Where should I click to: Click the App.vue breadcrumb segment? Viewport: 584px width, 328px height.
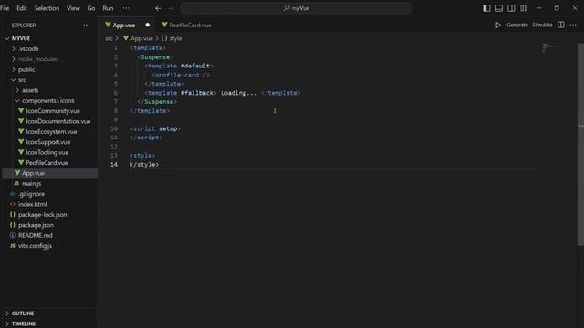(x=141, y=38)
